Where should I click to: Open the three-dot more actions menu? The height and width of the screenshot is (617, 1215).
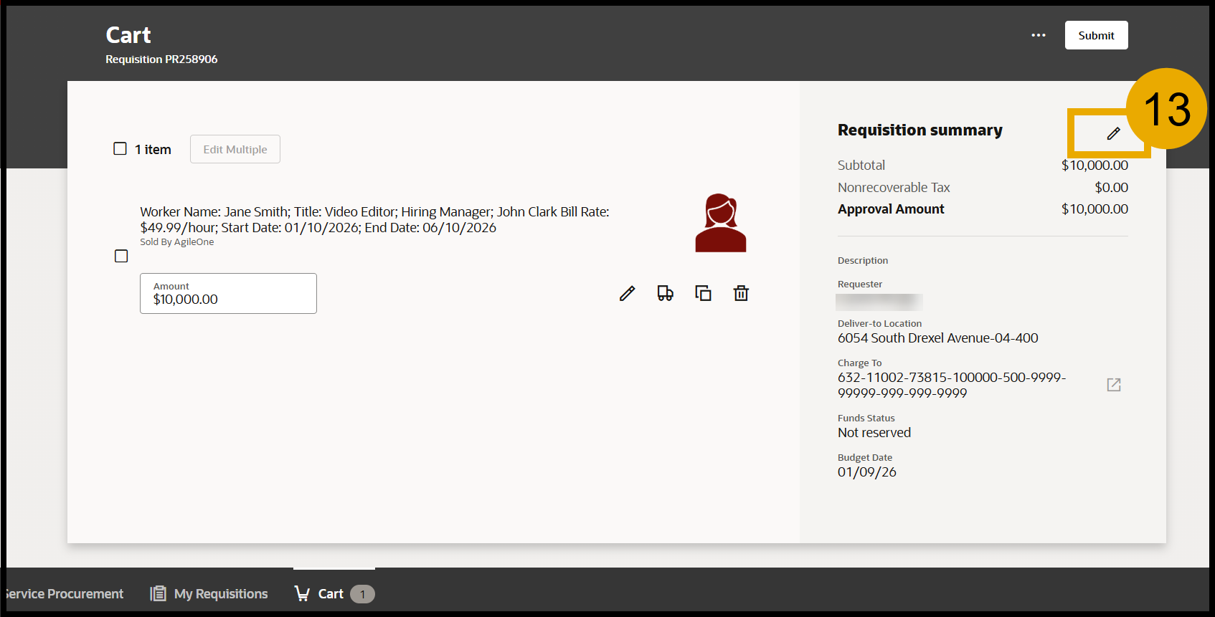[x=1039, y=35]
